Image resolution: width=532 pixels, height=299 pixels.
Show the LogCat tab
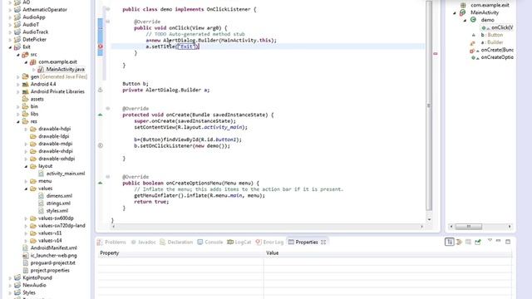tap(239, 242)
